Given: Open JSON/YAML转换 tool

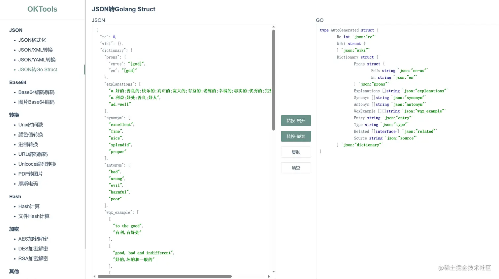Looking at the screenshot, I should [37, 60].
